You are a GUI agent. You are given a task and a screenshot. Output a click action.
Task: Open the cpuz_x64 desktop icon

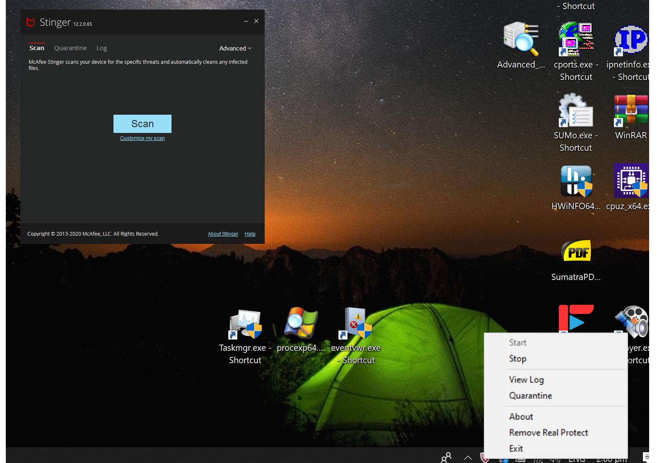coord(631,181)
